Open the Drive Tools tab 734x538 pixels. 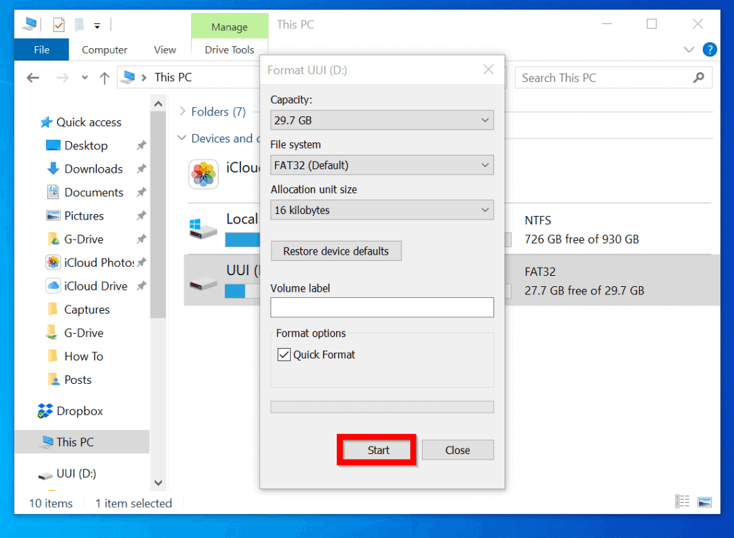point(230,49)
